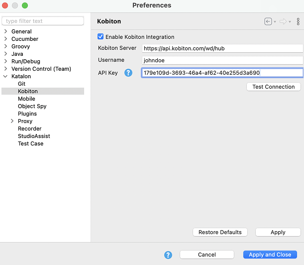Screen dimensions: 304x265
Task: Click Restore Defaults button
Action: 220,232
